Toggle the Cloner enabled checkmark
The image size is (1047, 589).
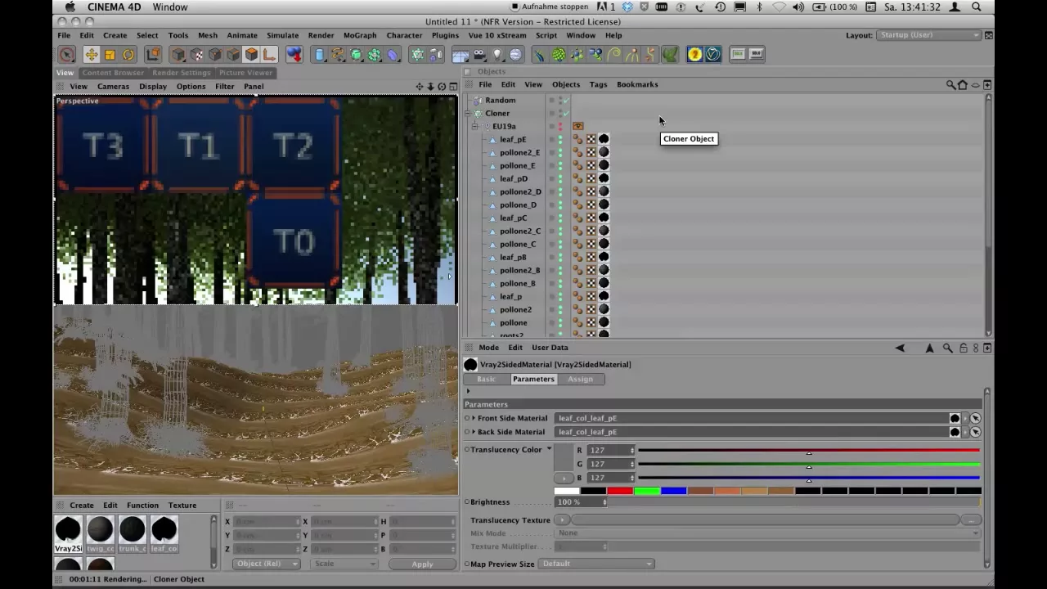pyautogui.click(x=565, y=114)
